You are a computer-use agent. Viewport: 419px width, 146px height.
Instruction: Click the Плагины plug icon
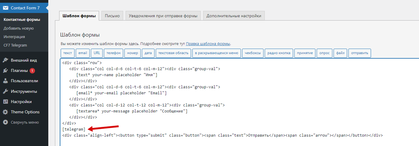coord(6,71)
